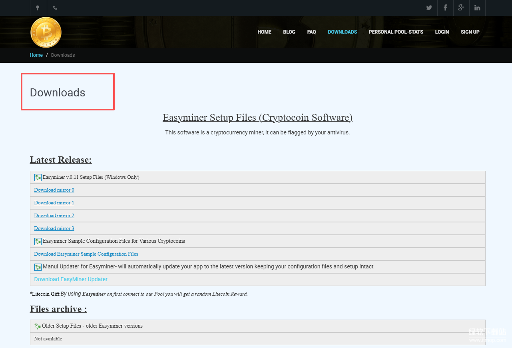512x348 pixels.
Task: Go to the HOME menu item
Action: (264, 32)
